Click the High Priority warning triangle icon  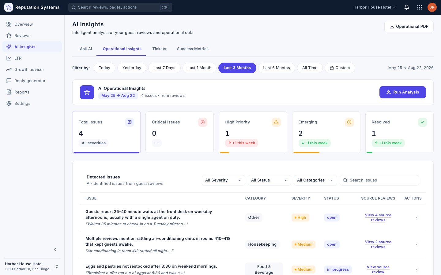[x=276, y=122]
